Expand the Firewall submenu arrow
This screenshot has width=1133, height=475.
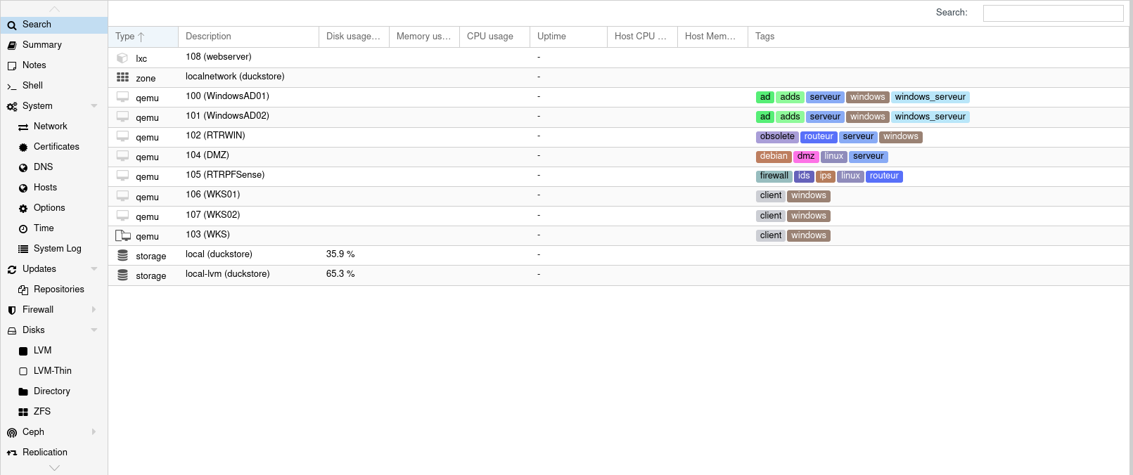coord(94,310)
